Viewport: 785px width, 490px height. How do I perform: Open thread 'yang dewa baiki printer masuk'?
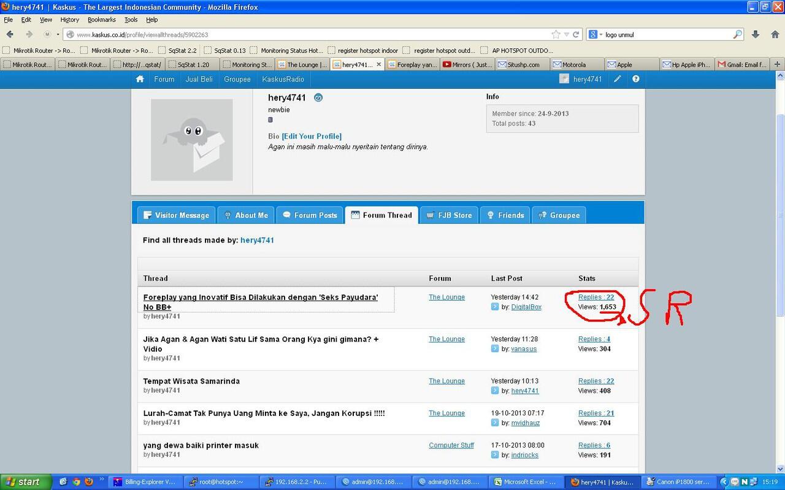click(x=201, y=445)
